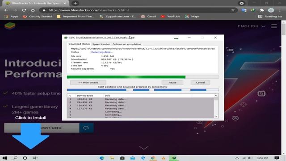Open Chrome's three-dot menu
The width and height of the screenshot is (286, 161).
click(x=280, y=10)
